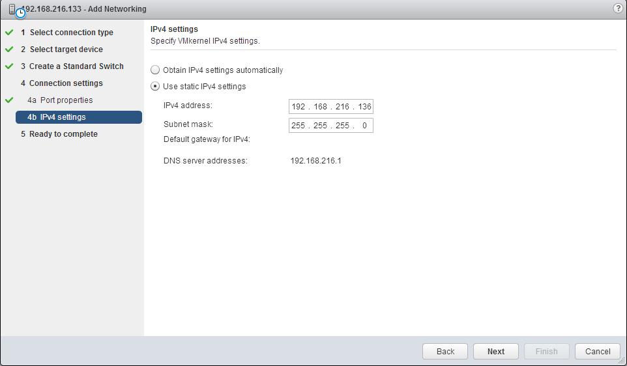Image resolution: width=627 pixels, height=366 pixels.
Task: Click DNS server value 192.168.216.1
Action: [316, 161]
